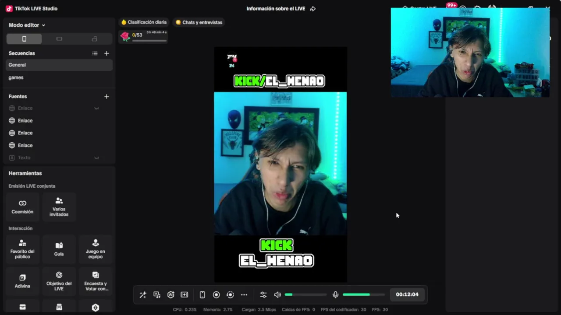Mute the microphone icon
Image resolution: width=561 pixels, height=315 pixels.
tap(335, 295)
